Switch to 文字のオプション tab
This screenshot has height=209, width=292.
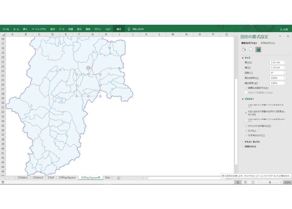coord(268,43)
